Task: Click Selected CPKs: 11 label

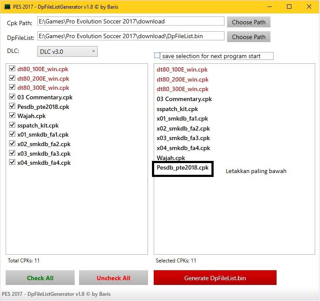Action: pyautogui.click(x=176, y=260)
